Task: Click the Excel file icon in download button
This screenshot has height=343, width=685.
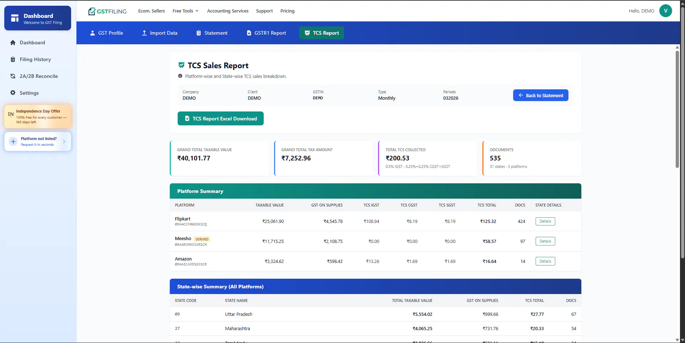Action: tap(187, 119)
